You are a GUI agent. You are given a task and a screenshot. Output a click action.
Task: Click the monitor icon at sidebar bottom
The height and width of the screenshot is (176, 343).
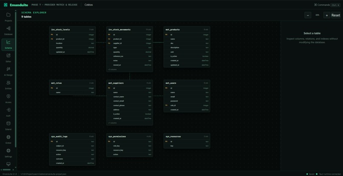tap(9, 164)
